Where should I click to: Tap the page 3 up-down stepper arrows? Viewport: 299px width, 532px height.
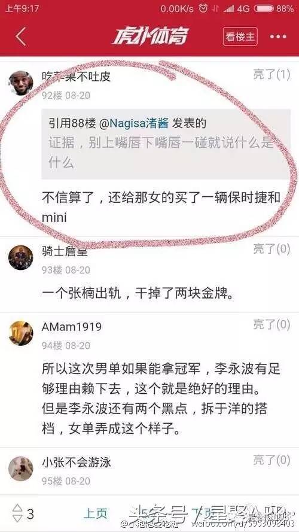coord(17,513)
